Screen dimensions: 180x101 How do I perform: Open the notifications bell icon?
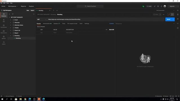pyautogui.click(x=161, y=6)
